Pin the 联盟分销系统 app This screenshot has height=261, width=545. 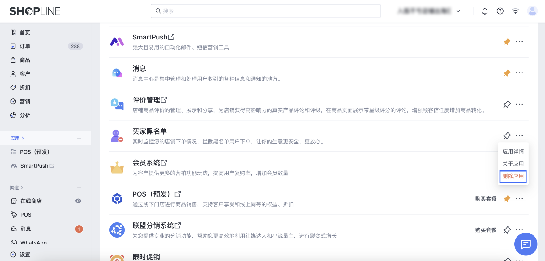[x=507, y=230]
